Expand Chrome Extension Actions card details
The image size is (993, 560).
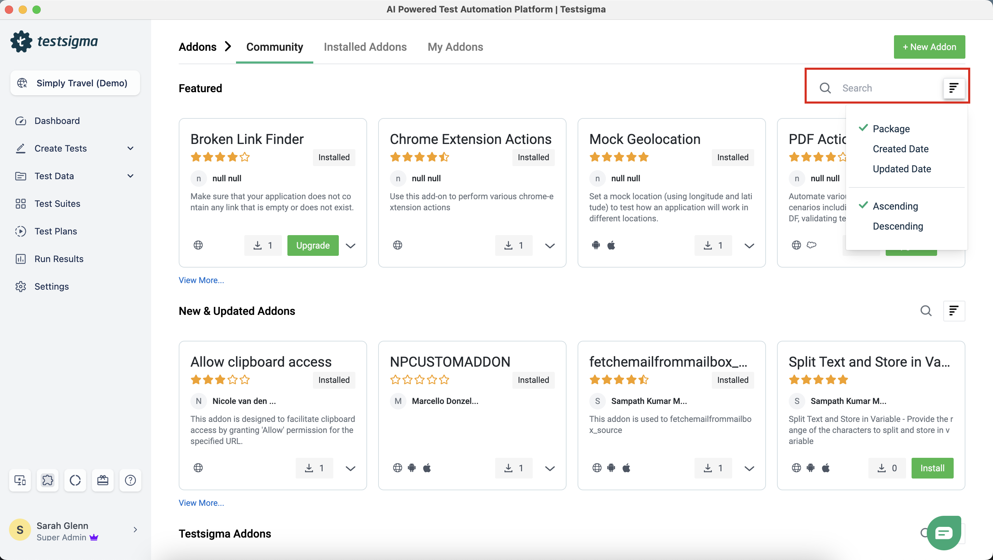[x=550, y=246]
